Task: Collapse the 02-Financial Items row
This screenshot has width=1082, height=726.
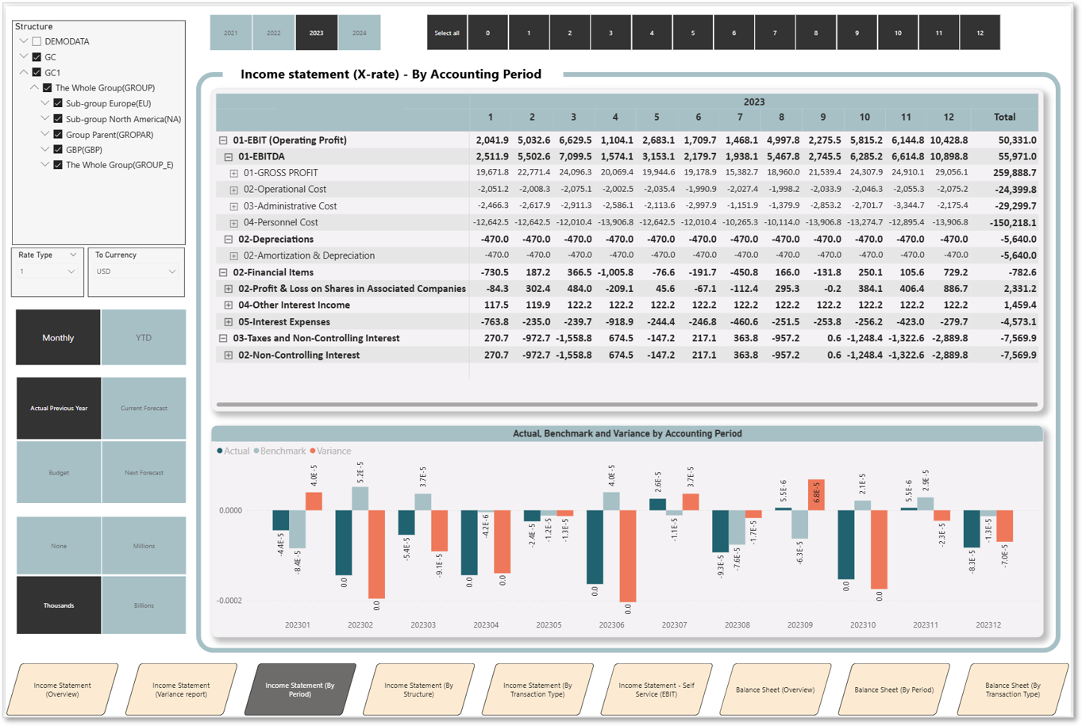Action: [223, 272]
